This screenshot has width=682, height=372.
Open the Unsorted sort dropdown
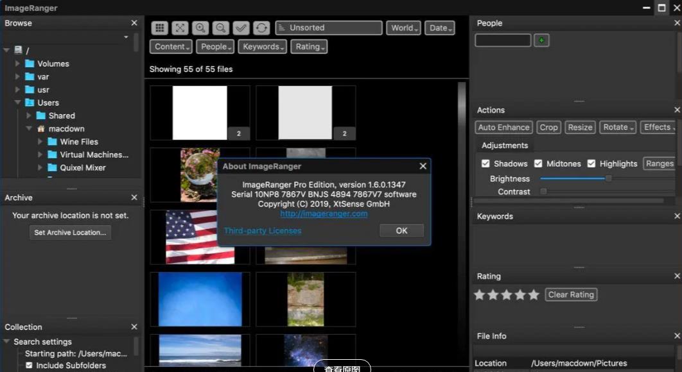[x=329, y=28]
